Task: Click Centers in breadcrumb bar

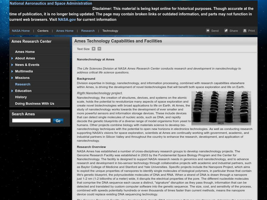Action: [x=43, y=31]
